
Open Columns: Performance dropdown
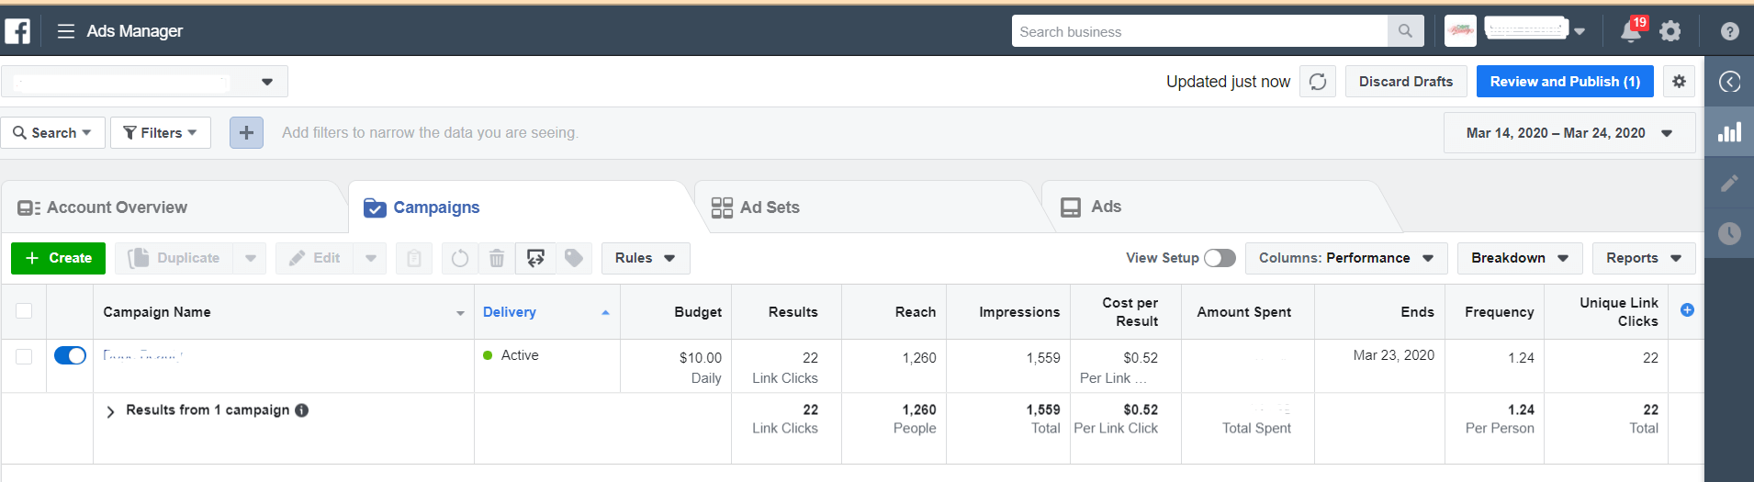click(1346, 258)
